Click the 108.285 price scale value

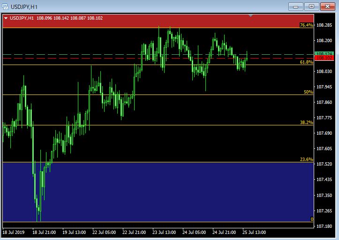click(324, 25)
